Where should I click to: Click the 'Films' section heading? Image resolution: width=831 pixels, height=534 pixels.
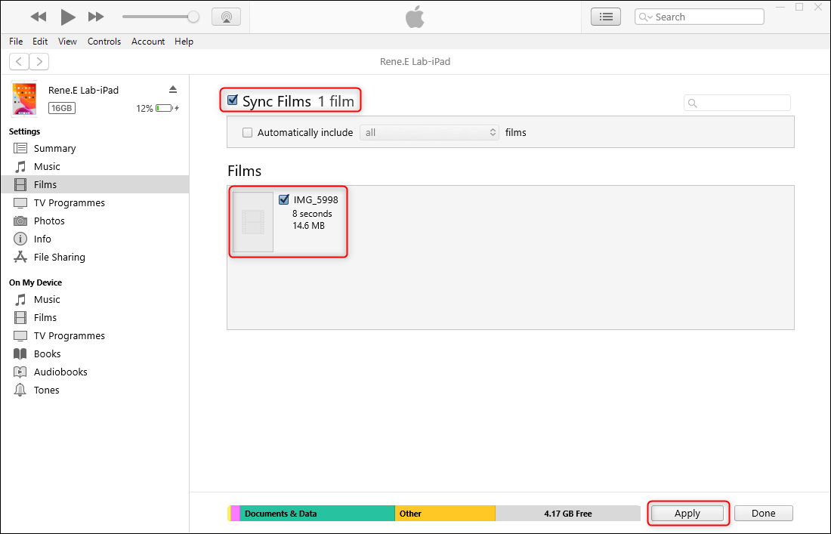[244, 171]
